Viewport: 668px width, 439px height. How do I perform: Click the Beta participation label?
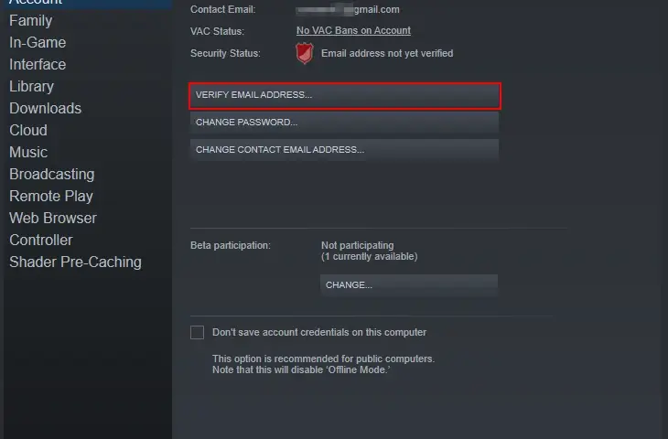[x=231, y=245]
